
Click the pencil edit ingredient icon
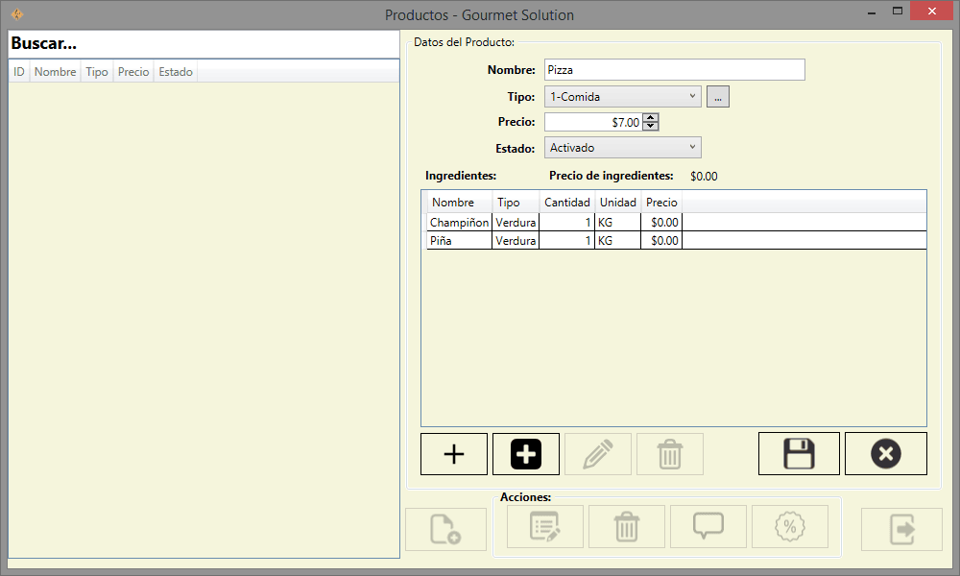point(598,454)
